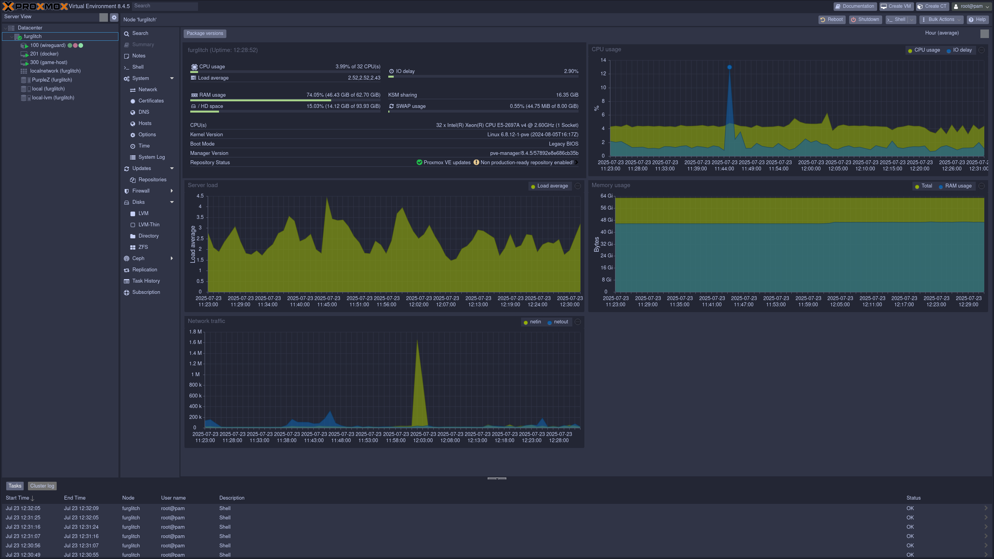Open the LVM disks view

[143, 213]
